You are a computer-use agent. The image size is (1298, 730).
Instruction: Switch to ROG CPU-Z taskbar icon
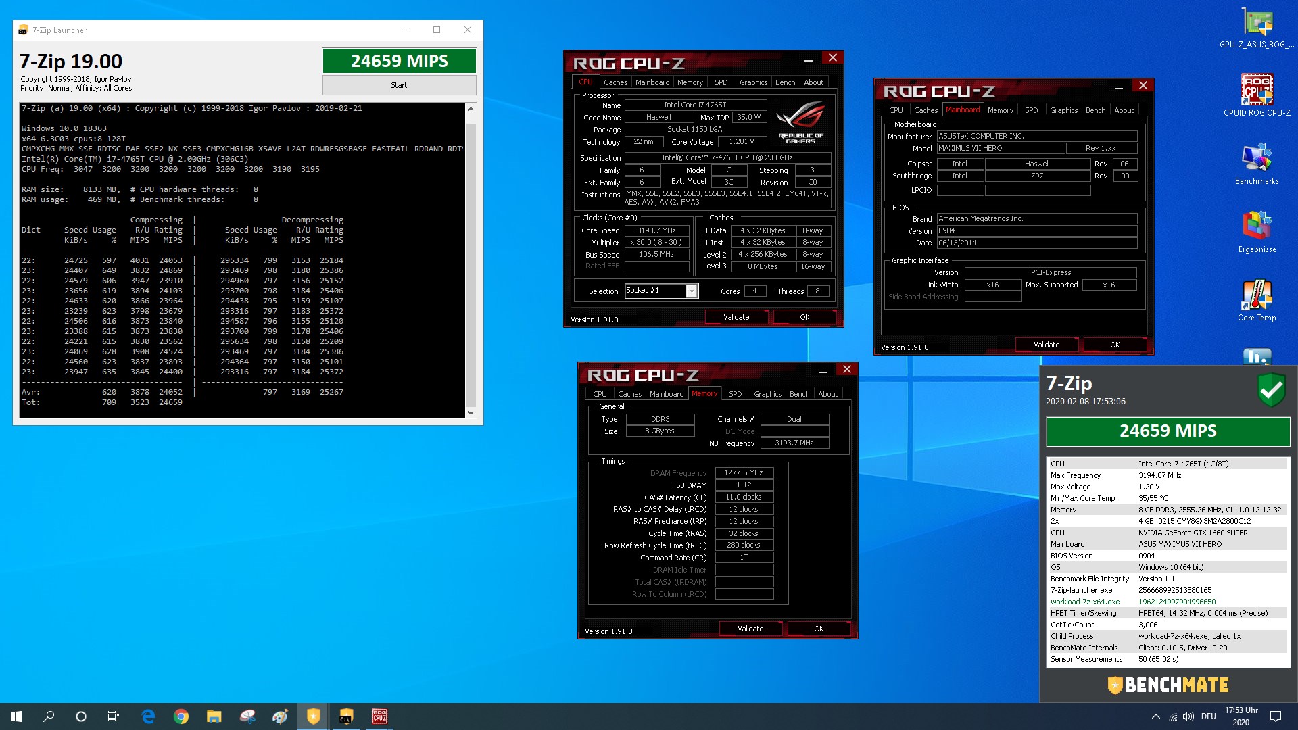pos(379,716)
